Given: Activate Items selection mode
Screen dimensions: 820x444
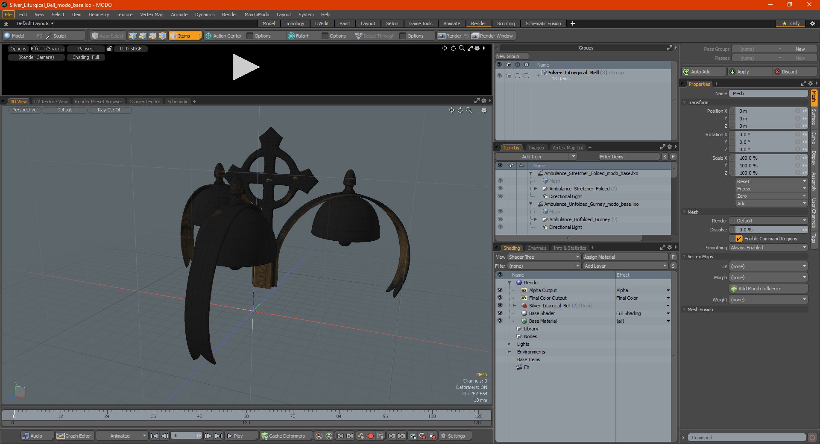Looking at the screenshot, I should click(x=185, y=36).
